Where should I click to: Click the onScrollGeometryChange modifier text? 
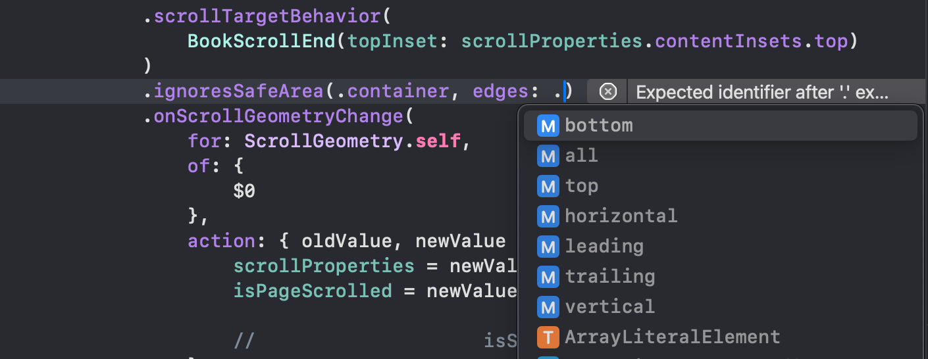pyautogui.click(x=277, y=117)
